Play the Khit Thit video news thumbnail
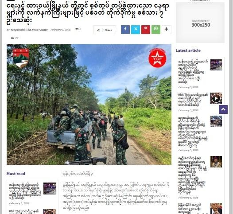The height and width of the screenshot is (214, 233). click(x=216, y=98)
